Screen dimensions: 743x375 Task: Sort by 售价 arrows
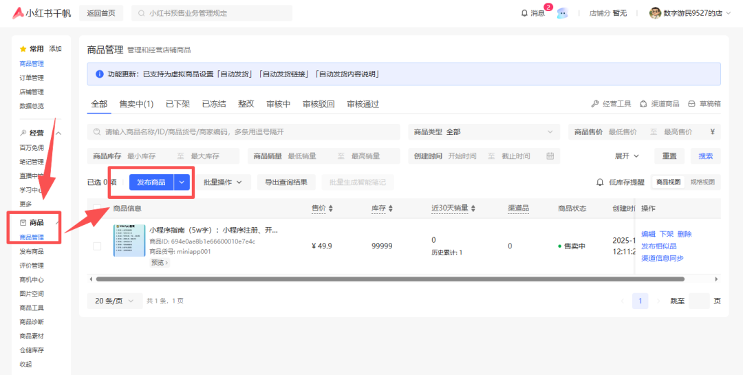pyautogui.click(x=331, y=208)
